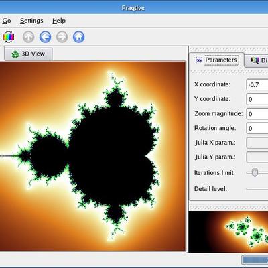Image resolution: width=268 pixels, height=268 pixels.
Task: Select the Parameters tab
Action: (216, 60)
